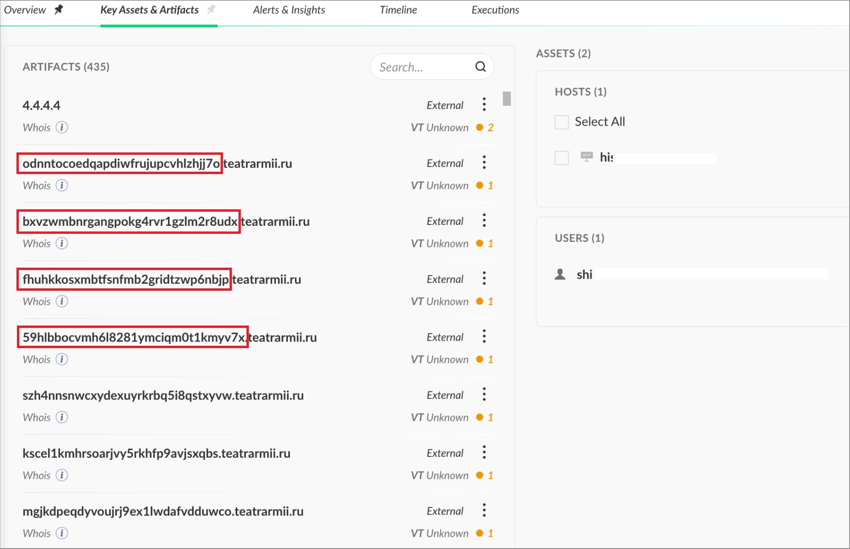Click the orange alert indicator for the fhuhkkosxmbtfsnfmb domain
Screen dimensions: 850x549
tap(485, 301)
